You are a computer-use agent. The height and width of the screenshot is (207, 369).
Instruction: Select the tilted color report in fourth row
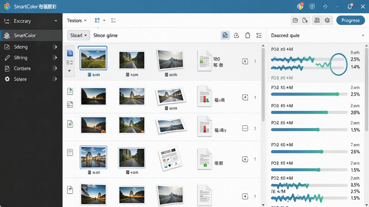click(x=170, y=158)
